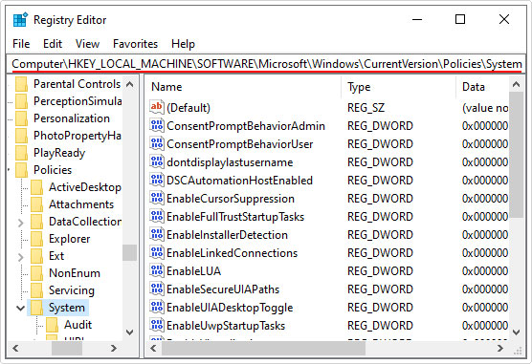Click scroll left arrow in tree pane
Viewport: 532px width, 364px height.
[15, 348]
